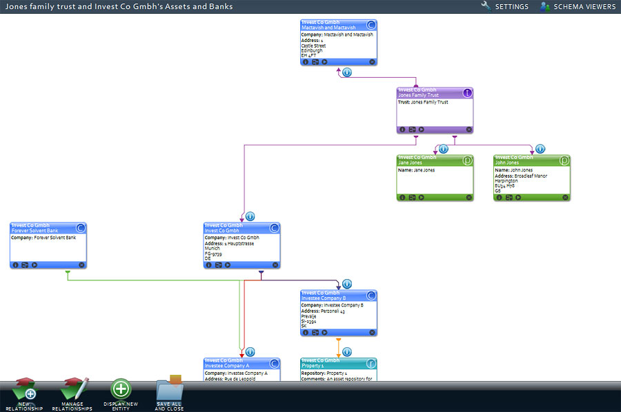Screen dimensions: 621x412
Task: Click the info icon on Jane Jones card
Action: click(x=402, y=197)
